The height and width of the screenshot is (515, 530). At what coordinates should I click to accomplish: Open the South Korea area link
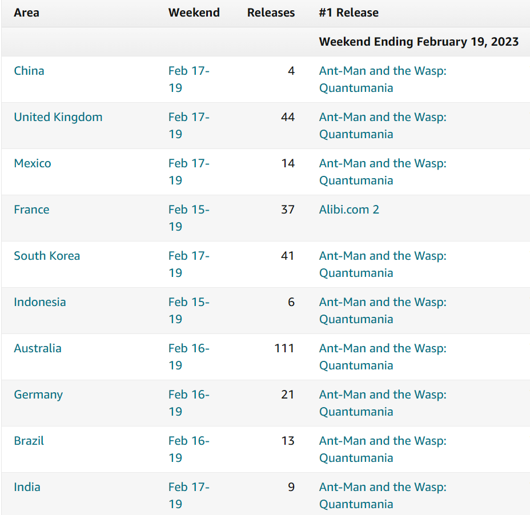point(47,256)
